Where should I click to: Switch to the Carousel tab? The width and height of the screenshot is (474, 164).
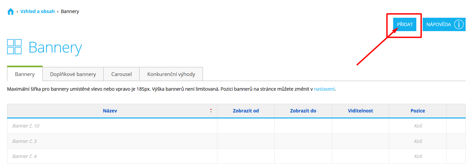tap(121, 74)
